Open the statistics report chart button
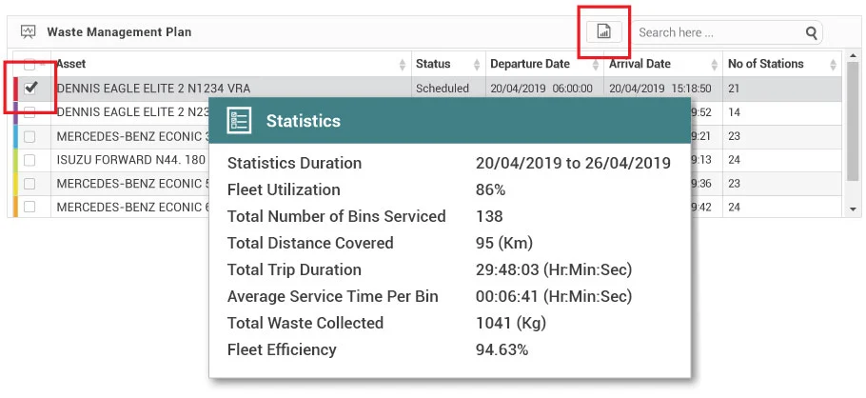Viewport: 866px width, 398px height. coord(603,31)
